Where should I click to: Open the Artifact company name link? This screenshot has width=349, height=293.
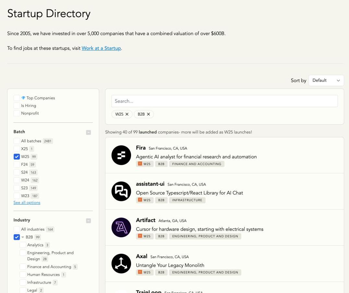[146, 220]
